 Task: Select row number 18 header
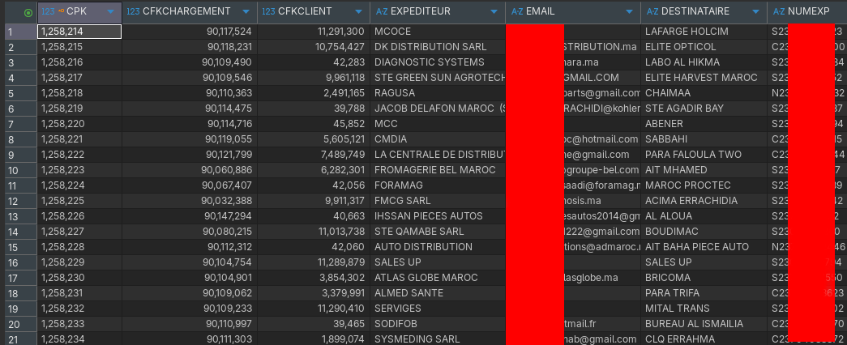[x=20, y=293]
